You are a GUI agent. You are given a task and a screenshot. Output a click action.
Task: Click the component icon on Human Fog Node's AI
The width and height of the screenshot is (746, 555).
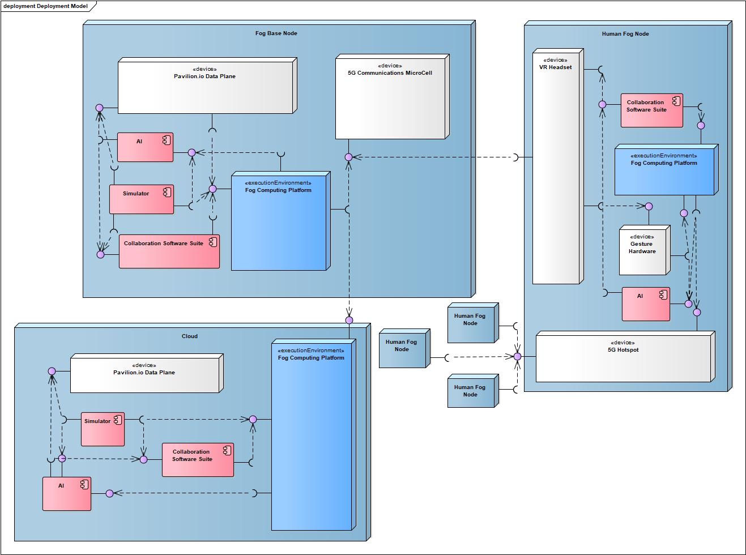point(662,295)
